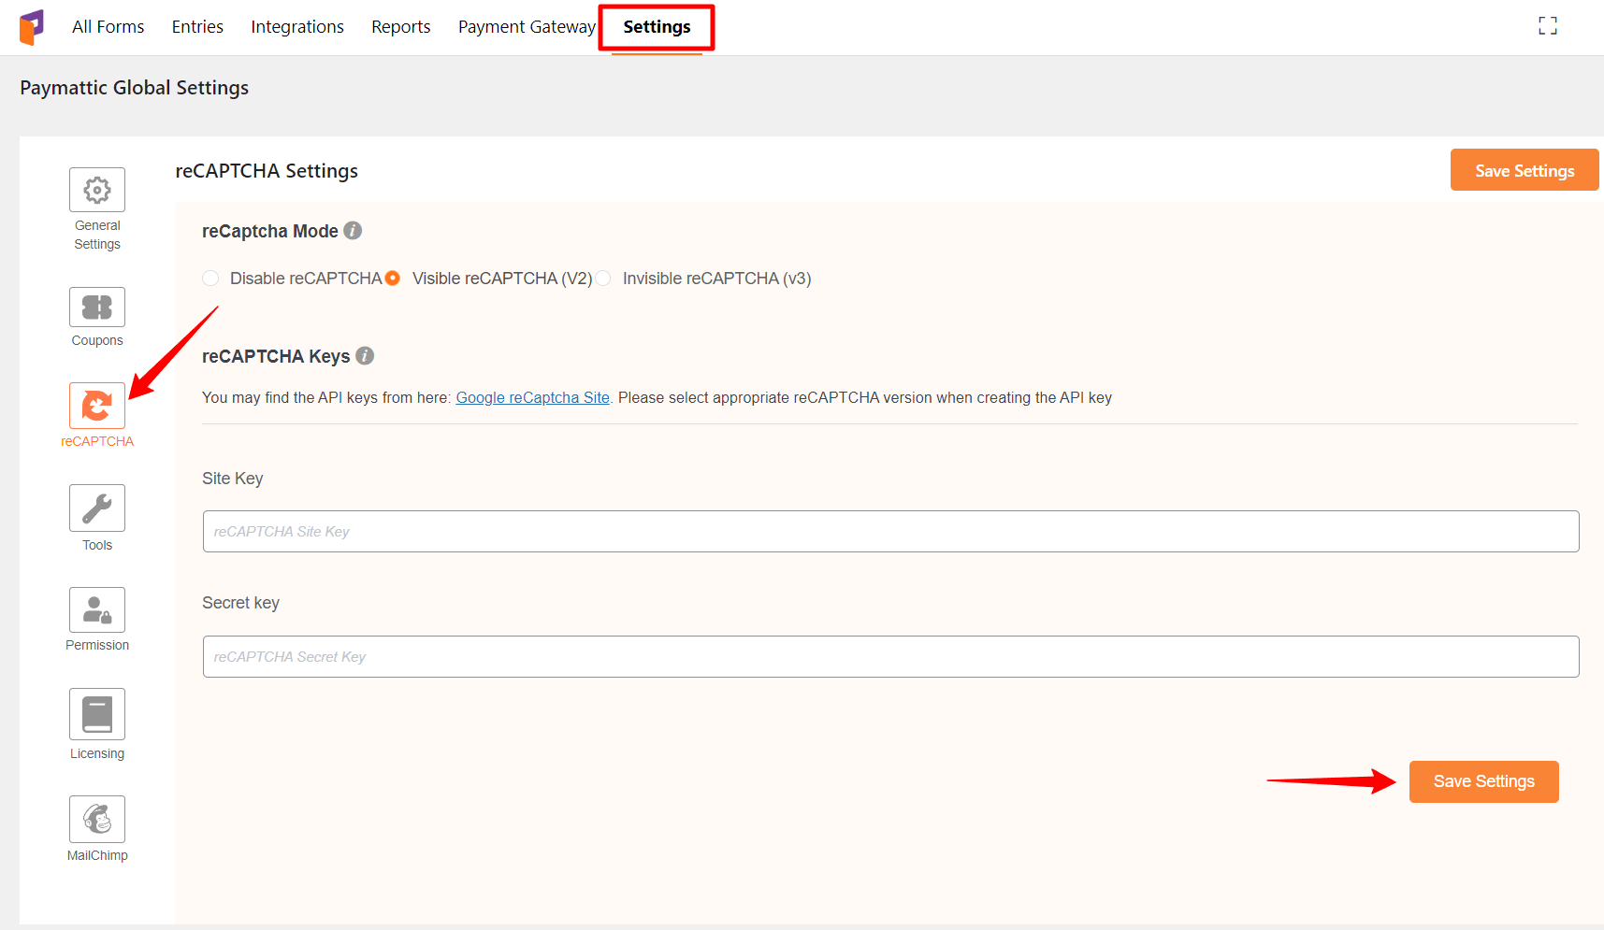Open the Licensing book icon
The image size is (1604, 930).
[x=97, y=714]
